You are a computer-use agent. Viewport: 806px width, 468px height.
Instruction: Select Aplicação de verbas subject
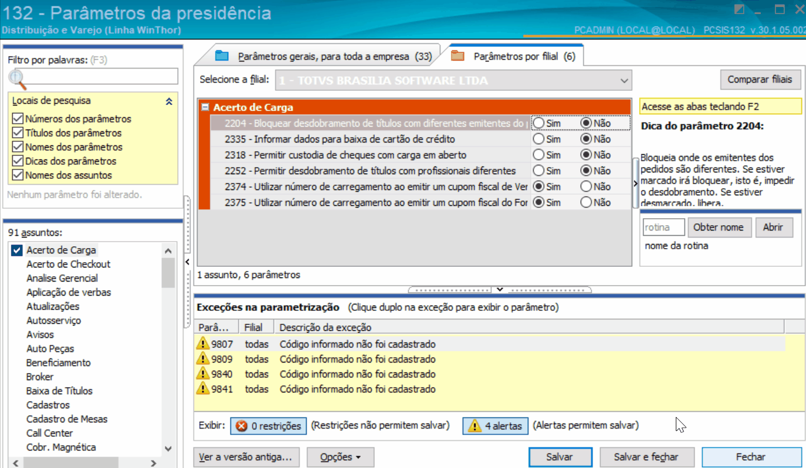click(x=69, y=293)
